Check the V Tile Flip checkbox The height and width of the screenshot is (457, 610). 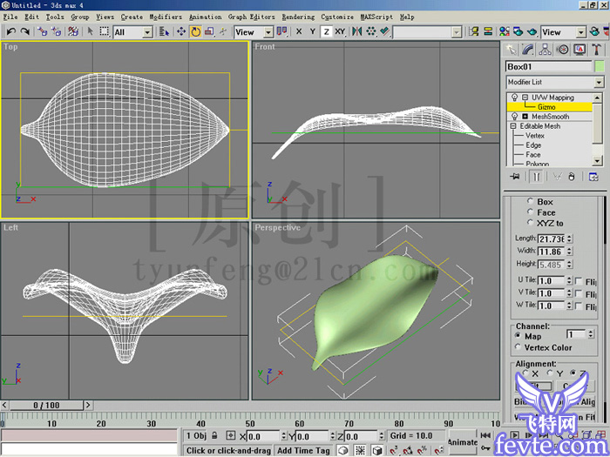click(579, 294)
